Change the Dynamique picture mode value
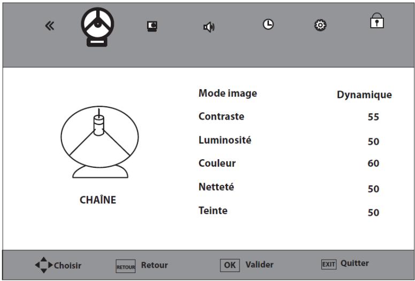This screenshot has width=415, height=281. 364,95
